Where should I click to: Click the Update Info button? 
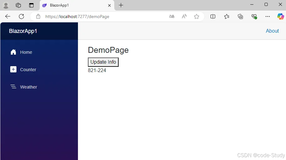(x=103, y=62)
